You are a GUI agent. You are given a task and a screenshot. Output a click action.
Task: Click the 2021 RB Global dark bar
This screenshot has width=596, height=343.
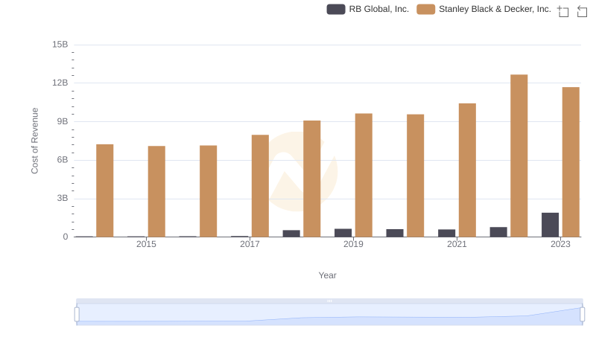point(446,233)
